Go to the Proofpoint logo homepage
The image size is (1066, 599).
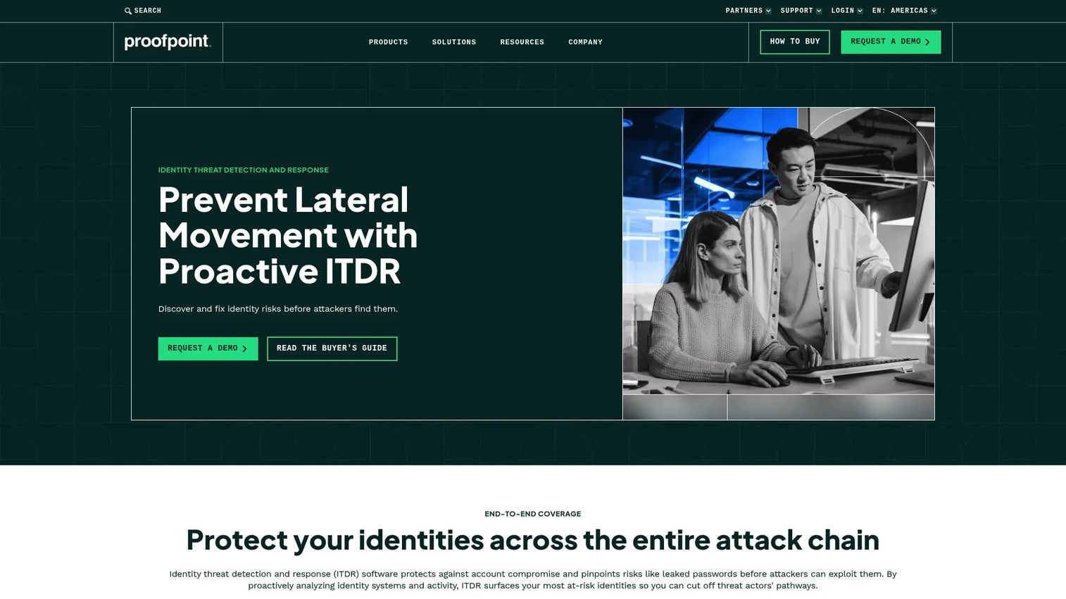tap(168, 42)
